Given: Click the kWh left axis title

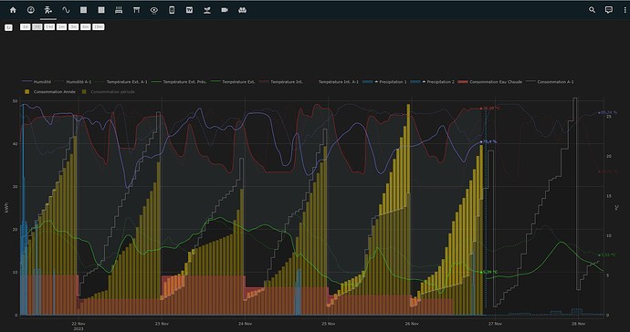Looking at the screenshot, I should (x=6, y=208).
